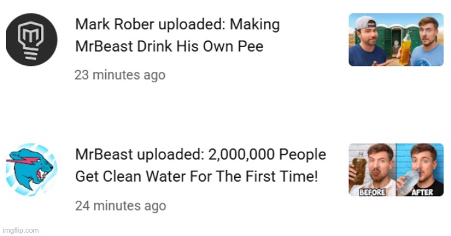Click the 'MrBeast uploaded:' text

click(x=139, y=154)
